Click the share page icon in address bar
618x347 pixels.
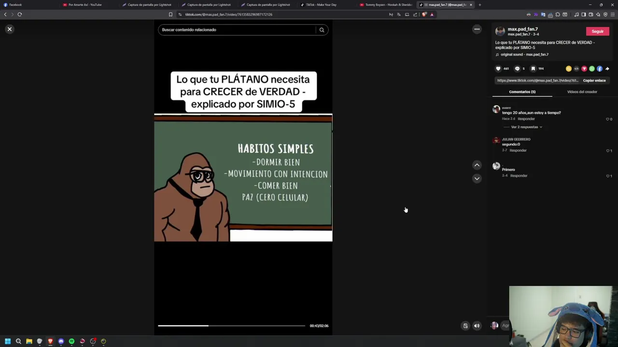point(415,14)
